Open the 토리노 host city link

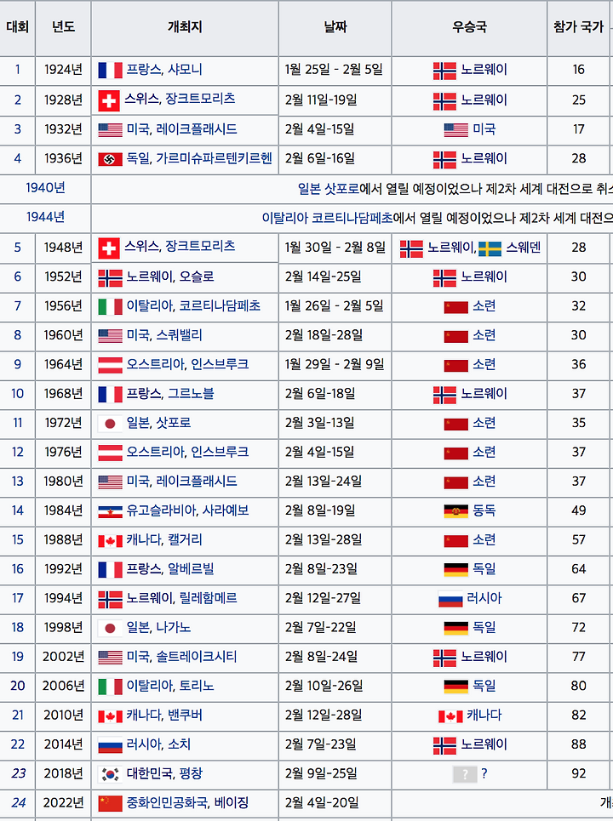(197, 686)
